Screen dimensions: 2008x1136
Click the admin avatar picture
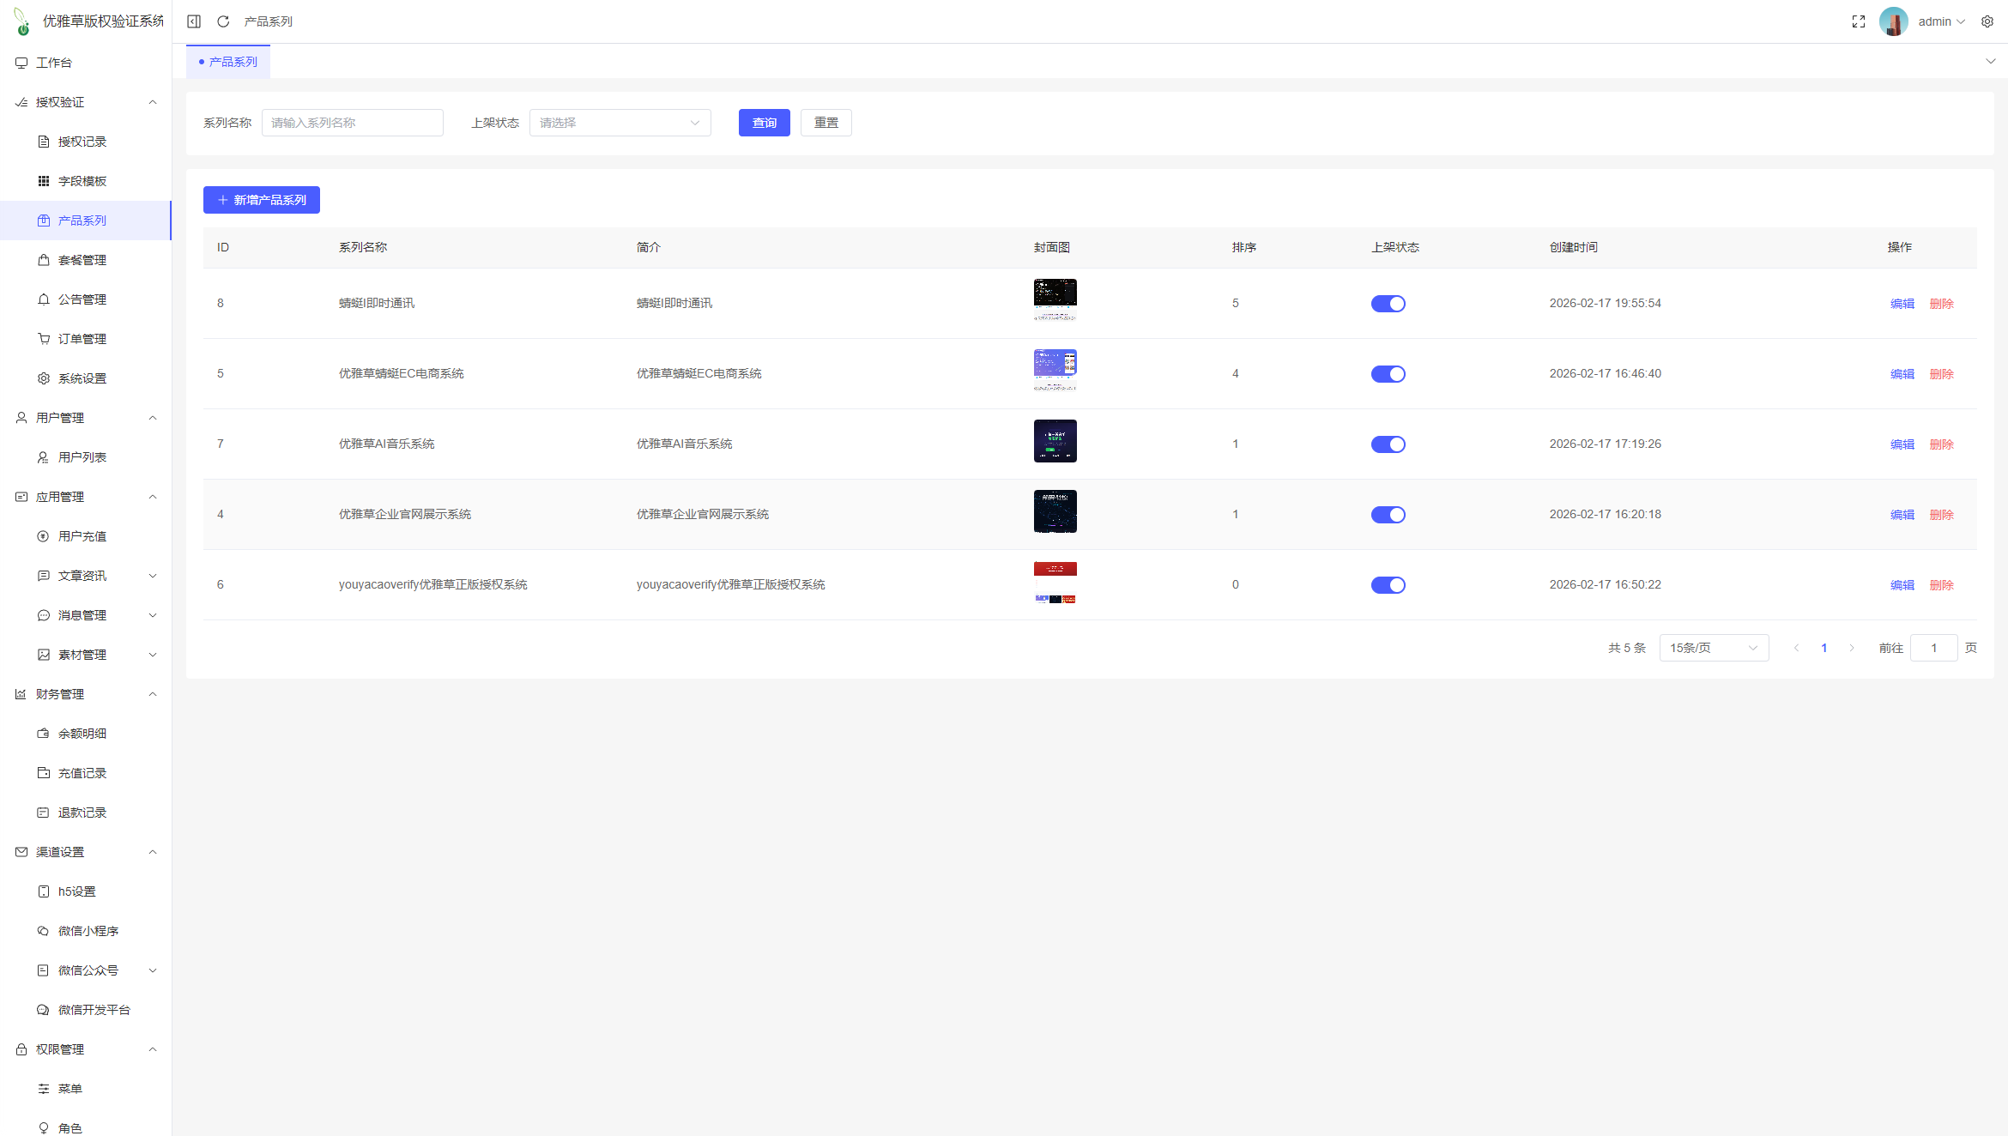(x=1893, y=21)
